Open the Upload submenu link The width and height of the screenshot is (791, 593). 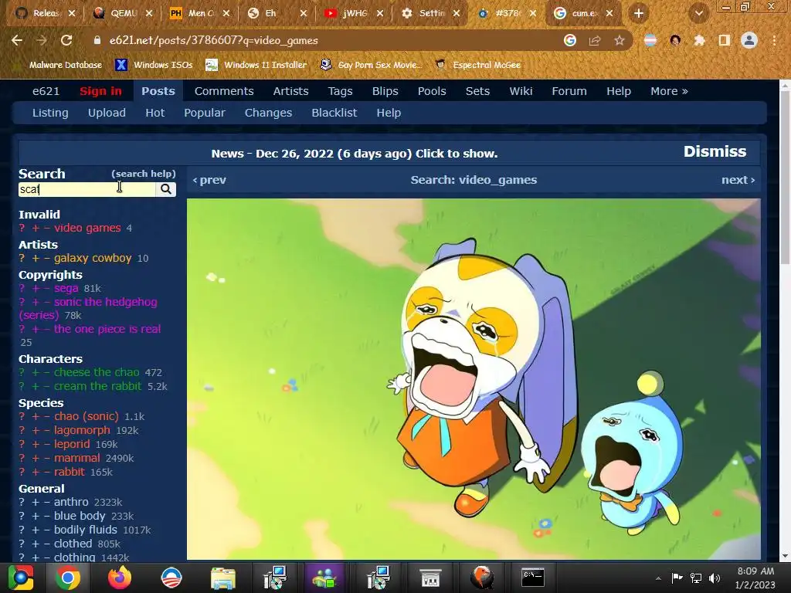tap(107, 113)
